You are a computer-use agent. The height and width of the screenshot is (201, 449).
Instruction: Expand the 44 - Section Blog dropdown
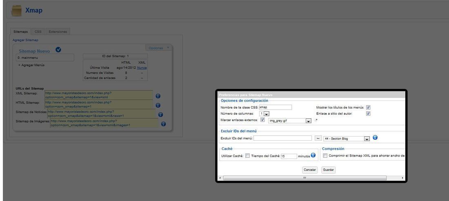347,139
